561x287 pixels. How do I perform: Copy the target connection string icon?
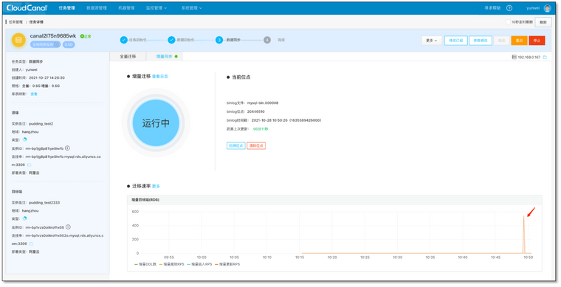pyautogui.click(x=31, y=243)
